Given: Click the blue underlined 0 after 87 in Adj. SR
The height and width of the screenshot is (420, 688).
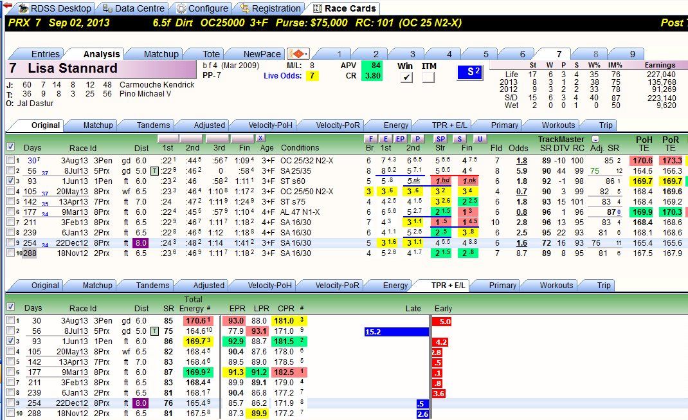Looking at the screenshot, I should pyautogui.click(x=619, y=212).
